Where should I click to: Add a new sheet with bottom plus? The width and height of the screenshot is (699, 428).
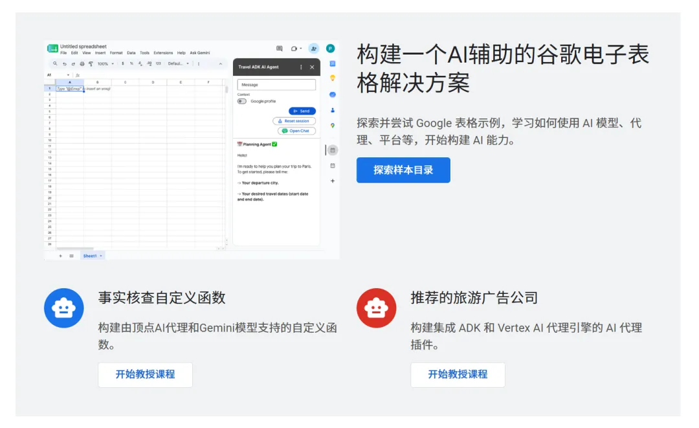click(61, 256)
